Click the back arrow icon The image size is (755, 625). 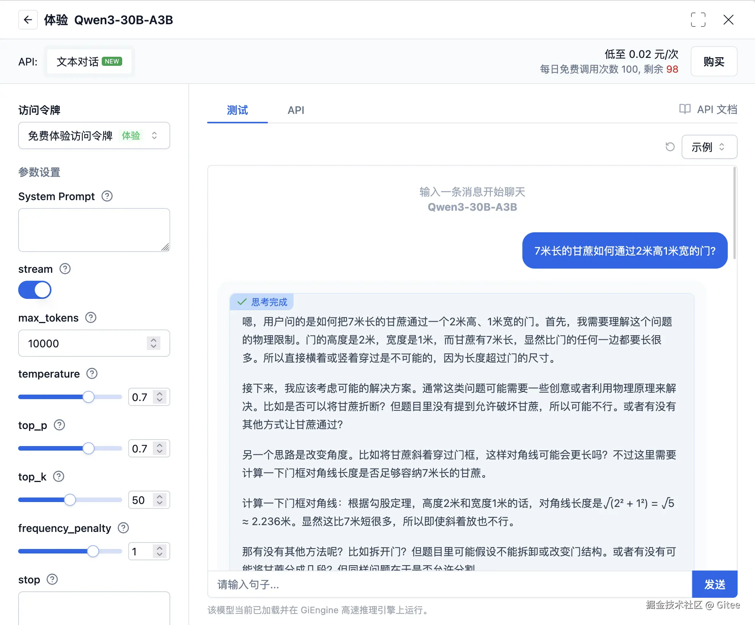pyautogui.click(x=28, y=20)
